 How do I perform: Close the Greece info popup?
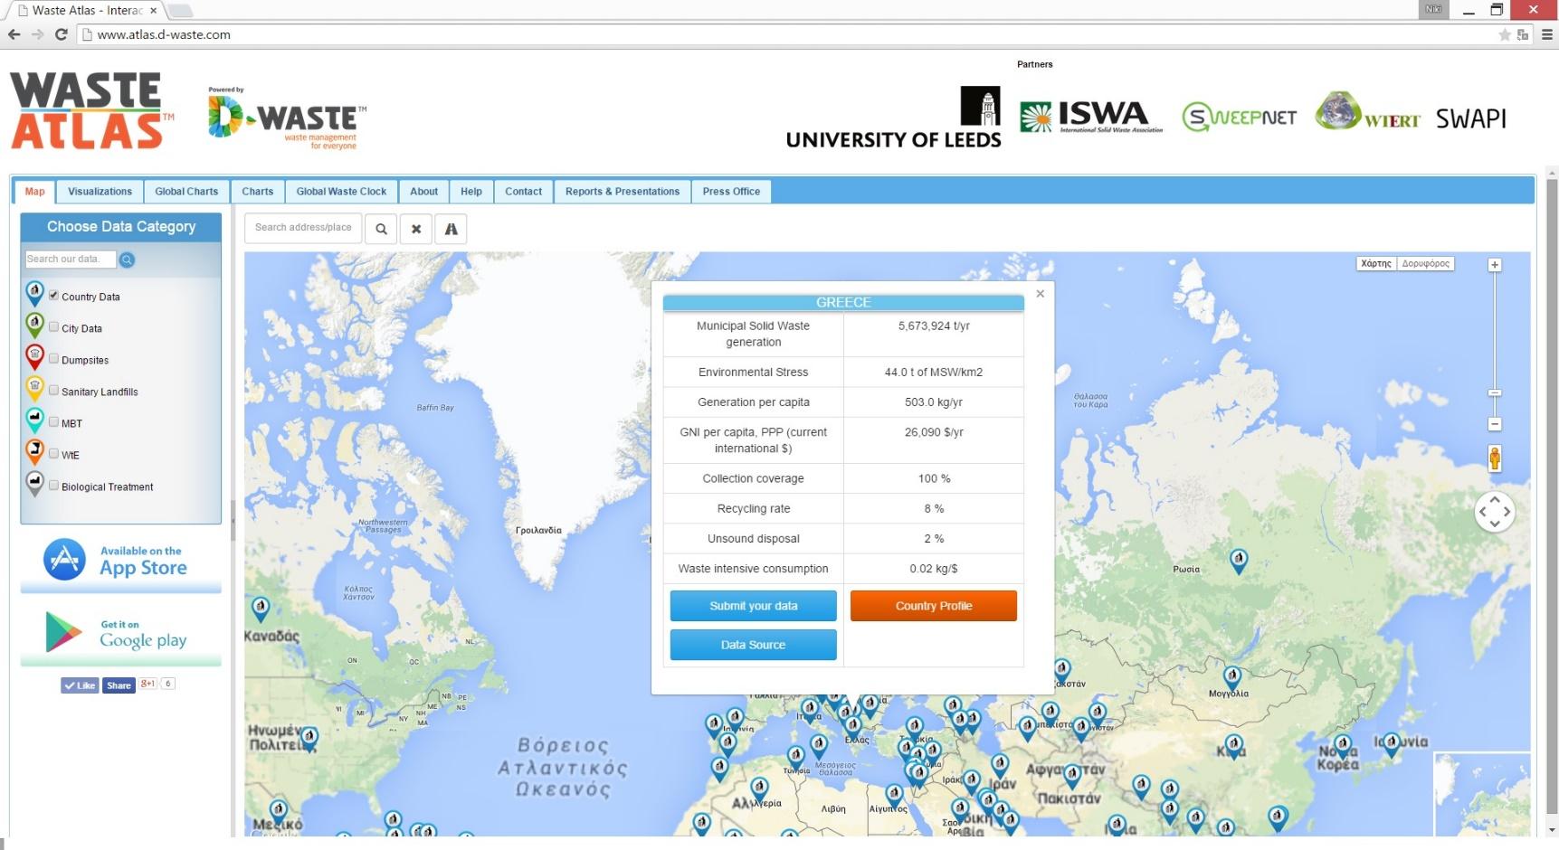click(x=1041, y=294)
